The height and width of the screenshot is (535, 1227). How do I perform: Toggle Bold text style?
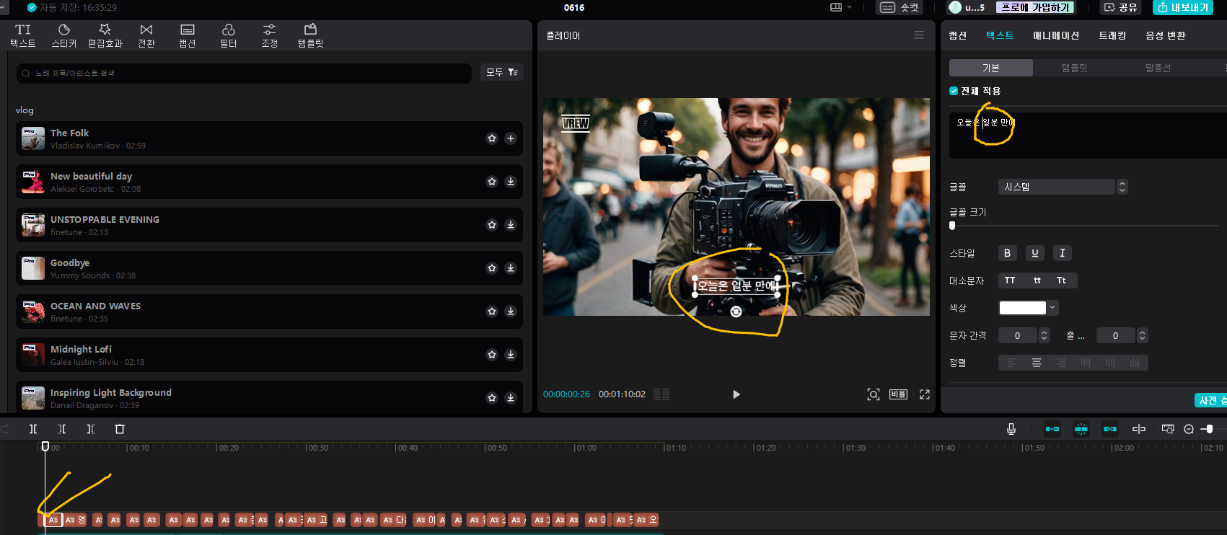(1007, 253)
